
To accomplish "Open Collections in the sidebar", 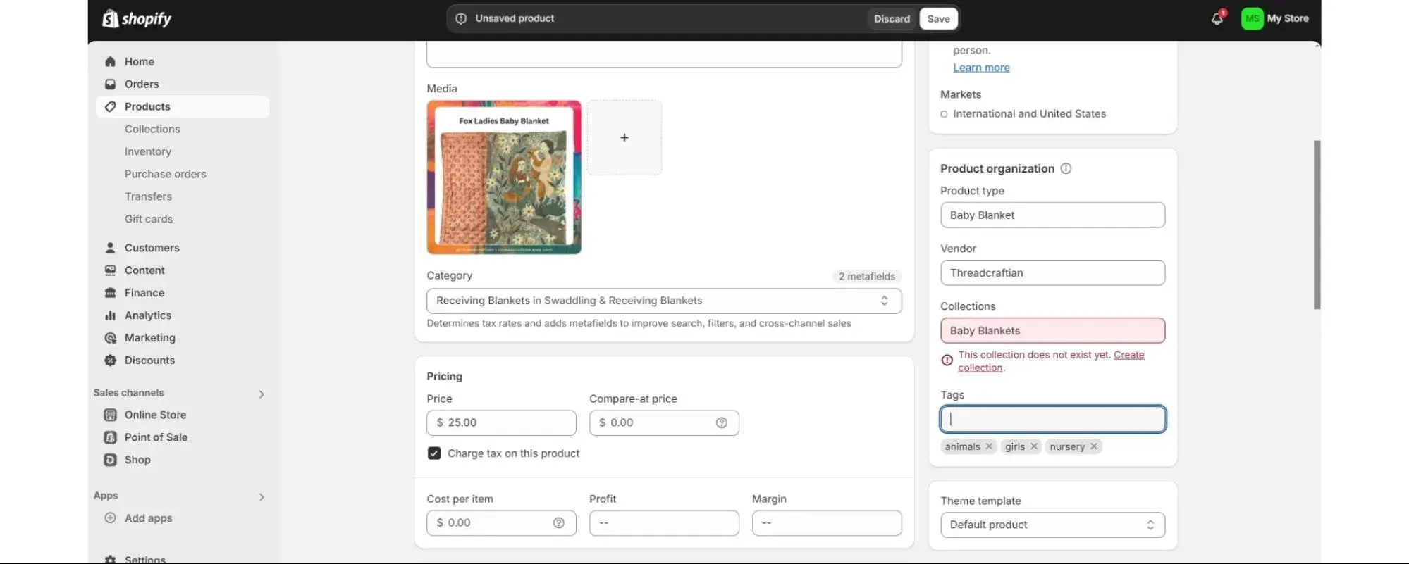I will click(x=152, y=130).
